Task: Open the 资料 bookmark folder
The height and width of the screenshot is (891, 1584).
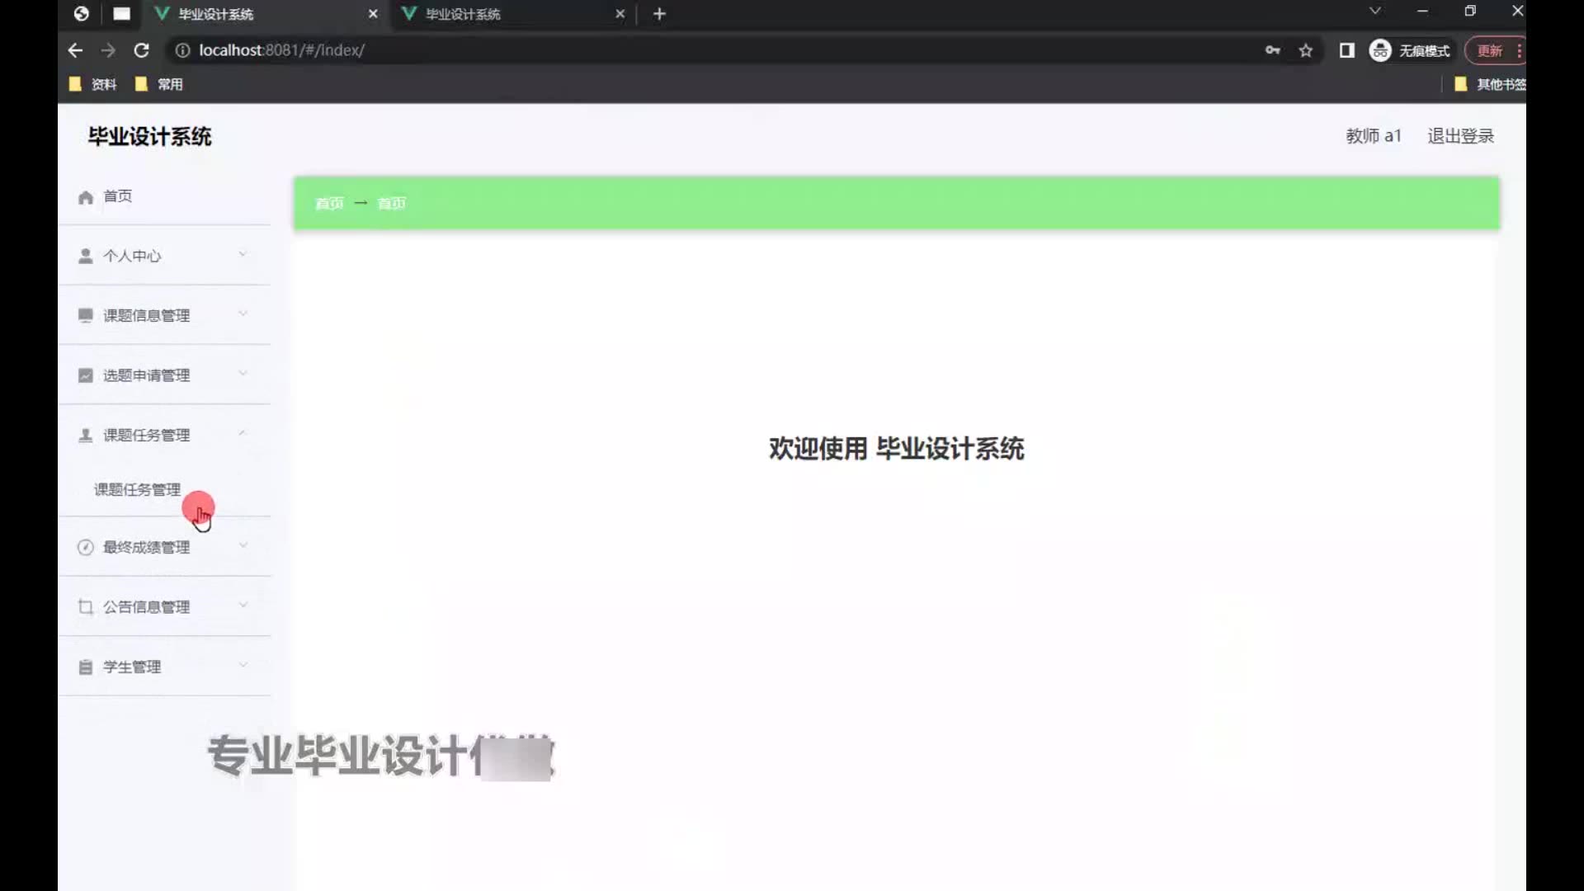Action: [93, 84]
